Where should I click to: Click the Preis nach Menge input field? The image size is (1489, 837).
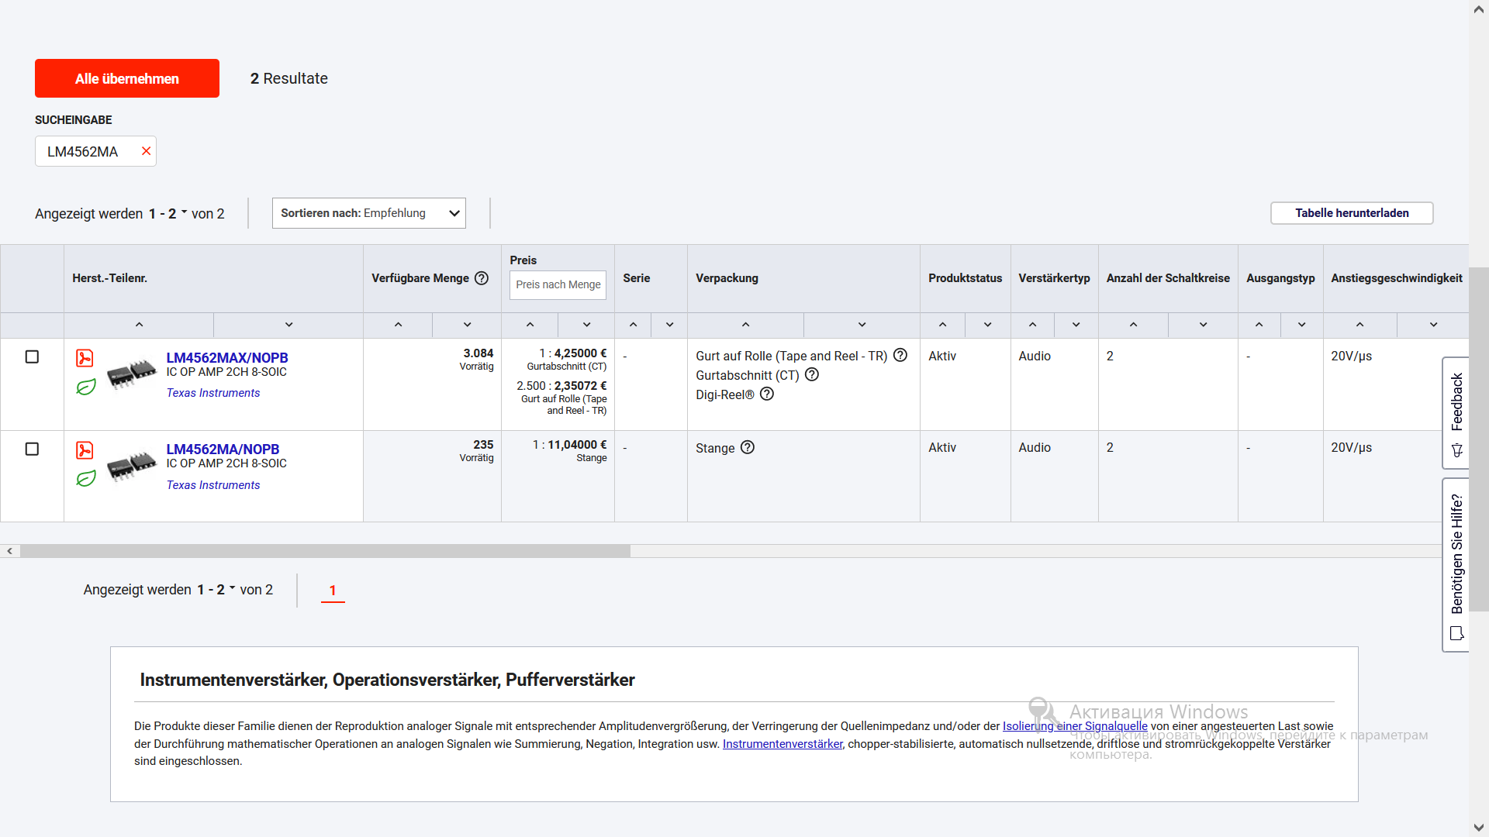tap(558, 285)
